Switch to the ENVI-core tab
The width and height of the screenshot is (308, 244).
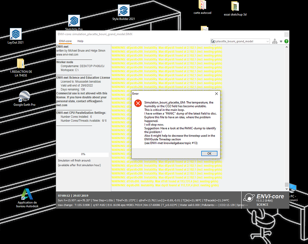[65, 41]
